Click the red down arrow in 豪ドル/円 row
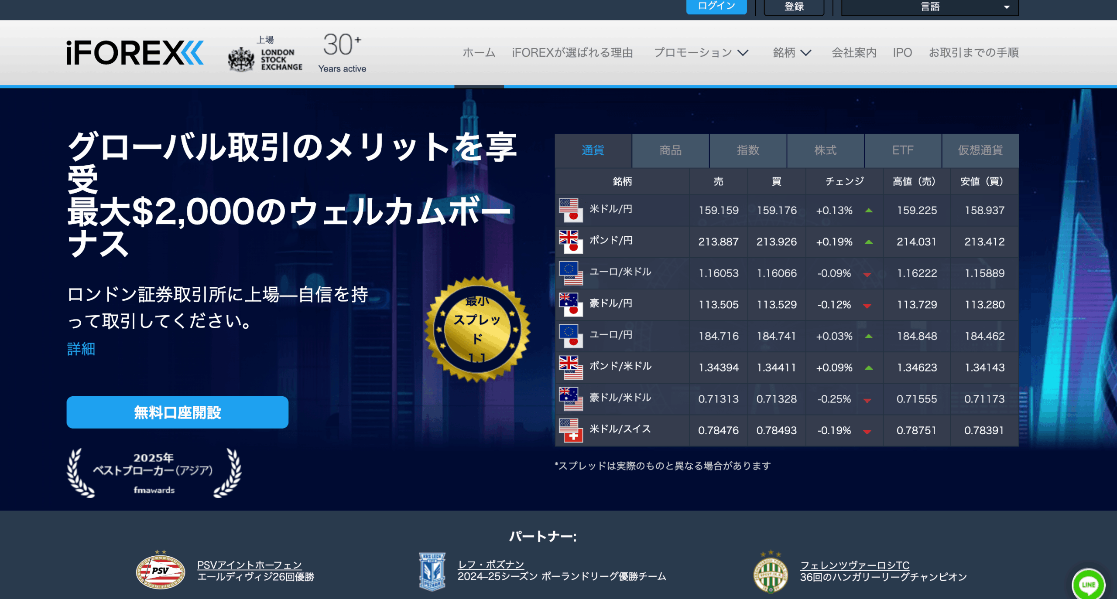 867,306
